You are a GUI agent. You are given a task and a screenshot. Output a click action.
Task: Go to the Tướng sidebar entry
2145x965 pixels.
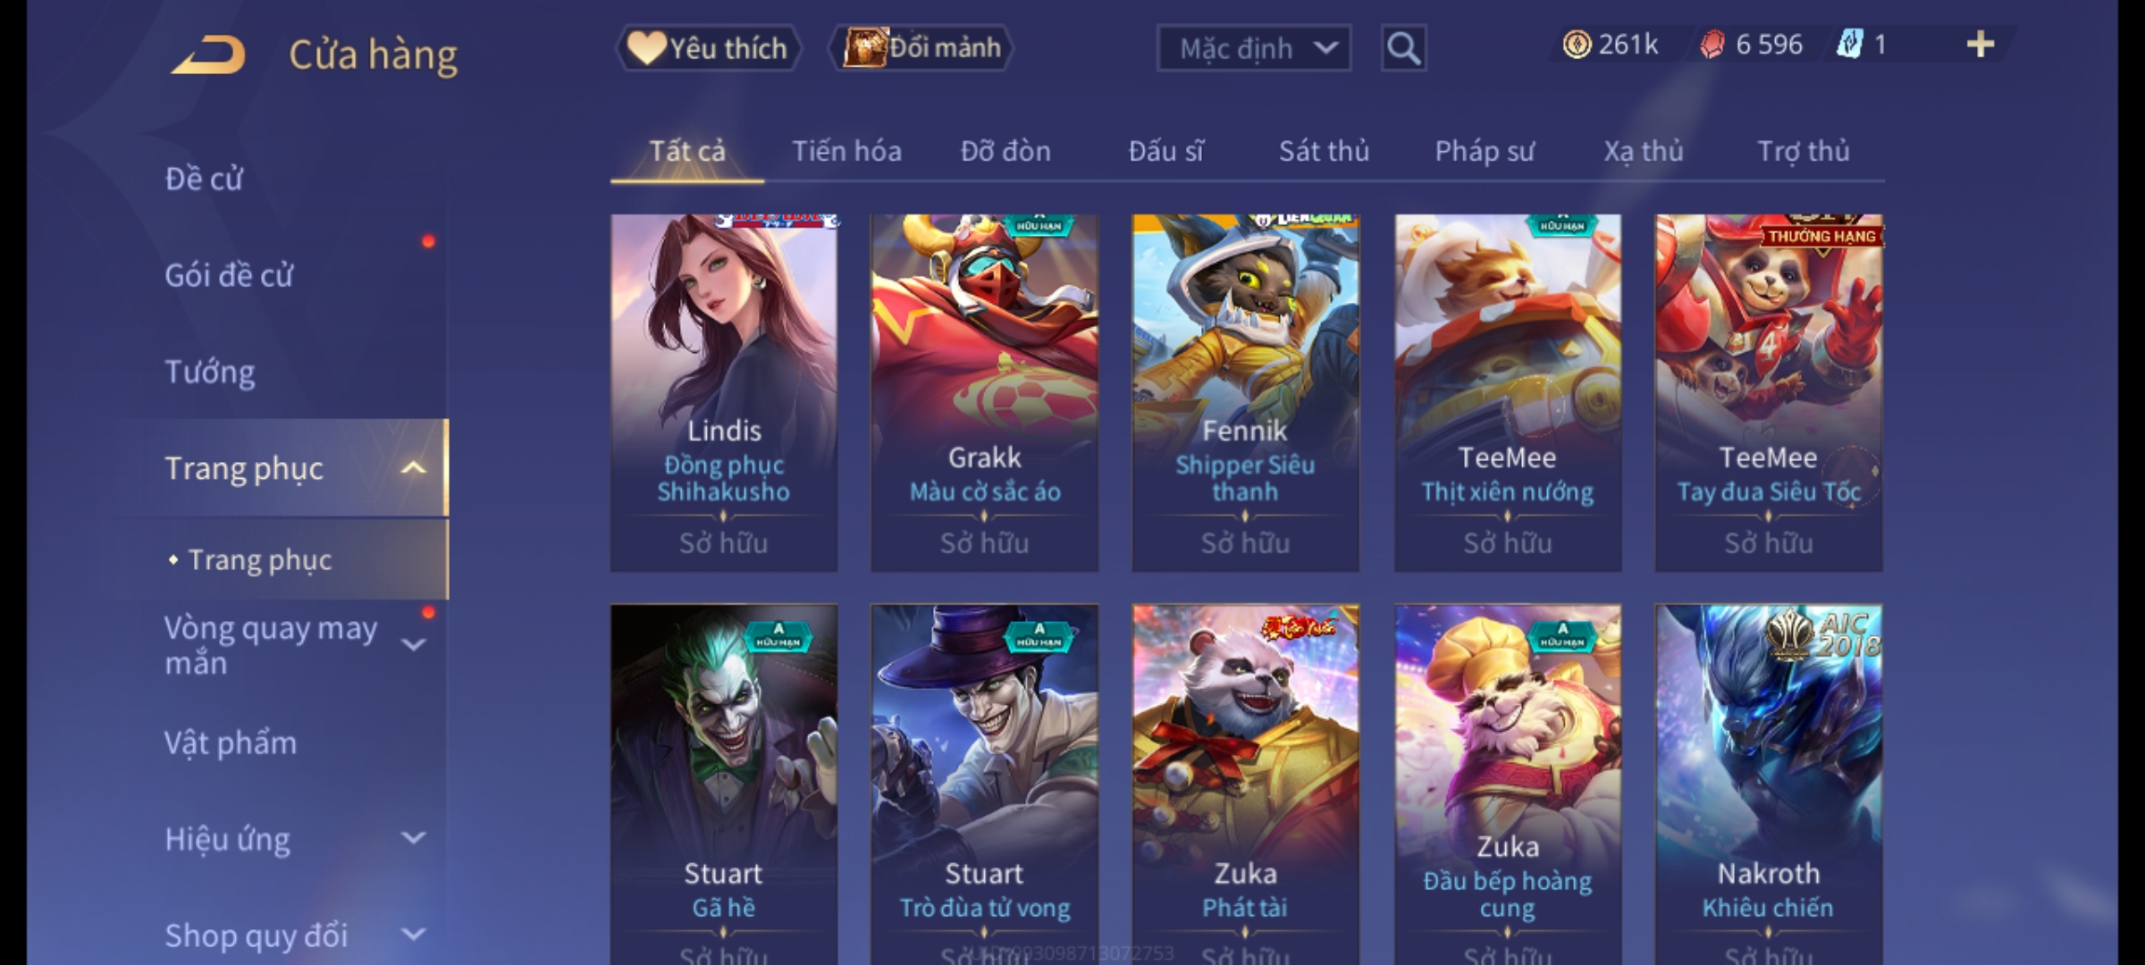(x=210, y=372)
